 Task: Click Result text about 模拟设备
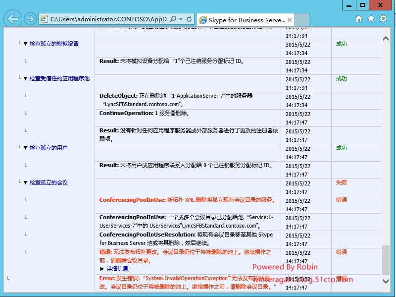coord(172,61)
